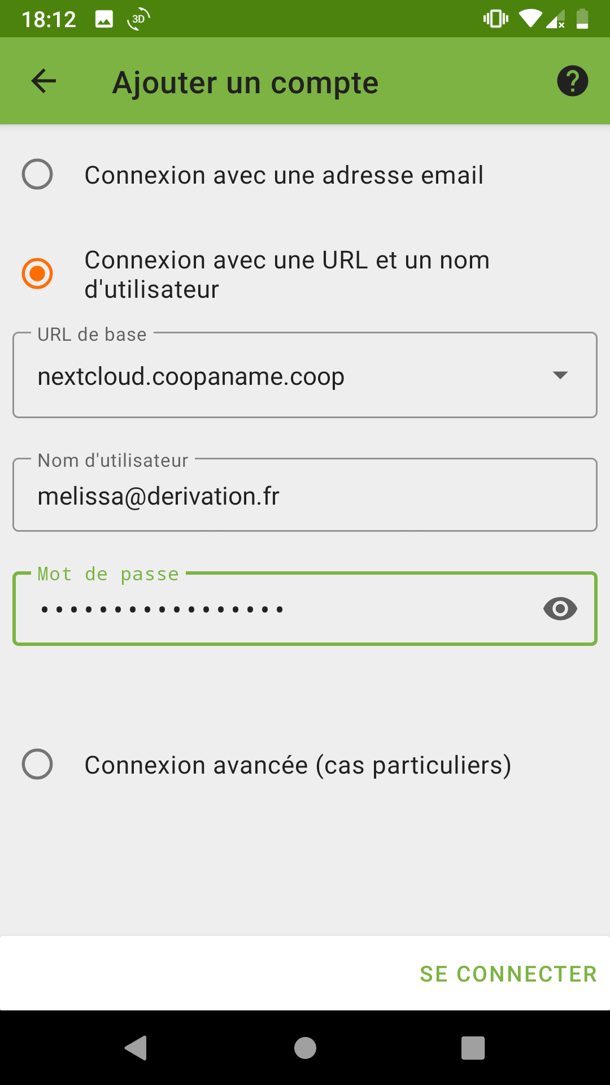Expand the URL de base dropdown arrow
610x1085 pixels.
tap(560, 375)
